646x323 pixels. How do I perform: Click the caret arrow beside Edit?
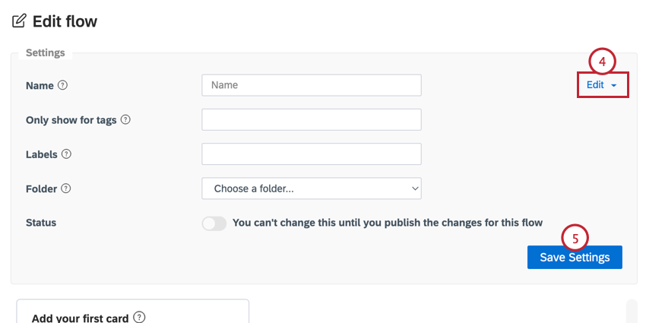tap(614, 85)
